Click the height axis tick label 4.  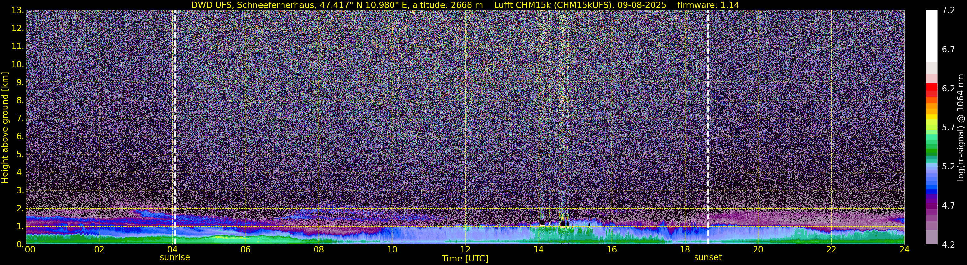click(20, 172)
